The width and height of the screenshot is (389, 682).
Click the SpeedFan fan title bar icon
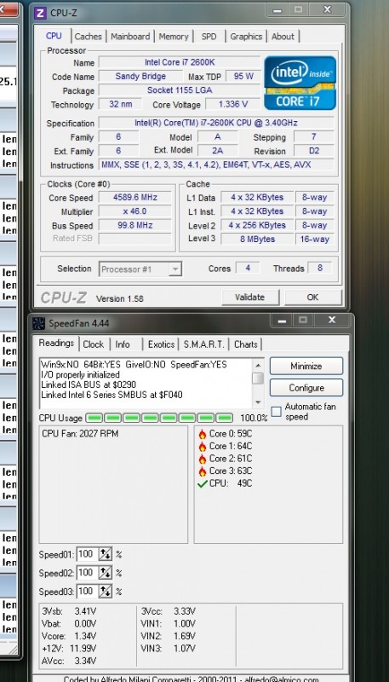tap(39, 323)
